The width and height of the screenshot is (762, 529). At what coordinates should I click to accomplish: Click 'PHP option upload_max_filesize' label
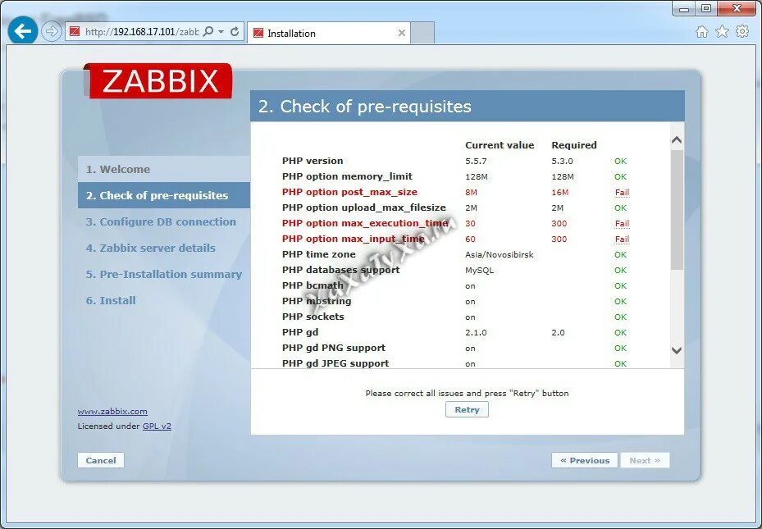[364, 207]
